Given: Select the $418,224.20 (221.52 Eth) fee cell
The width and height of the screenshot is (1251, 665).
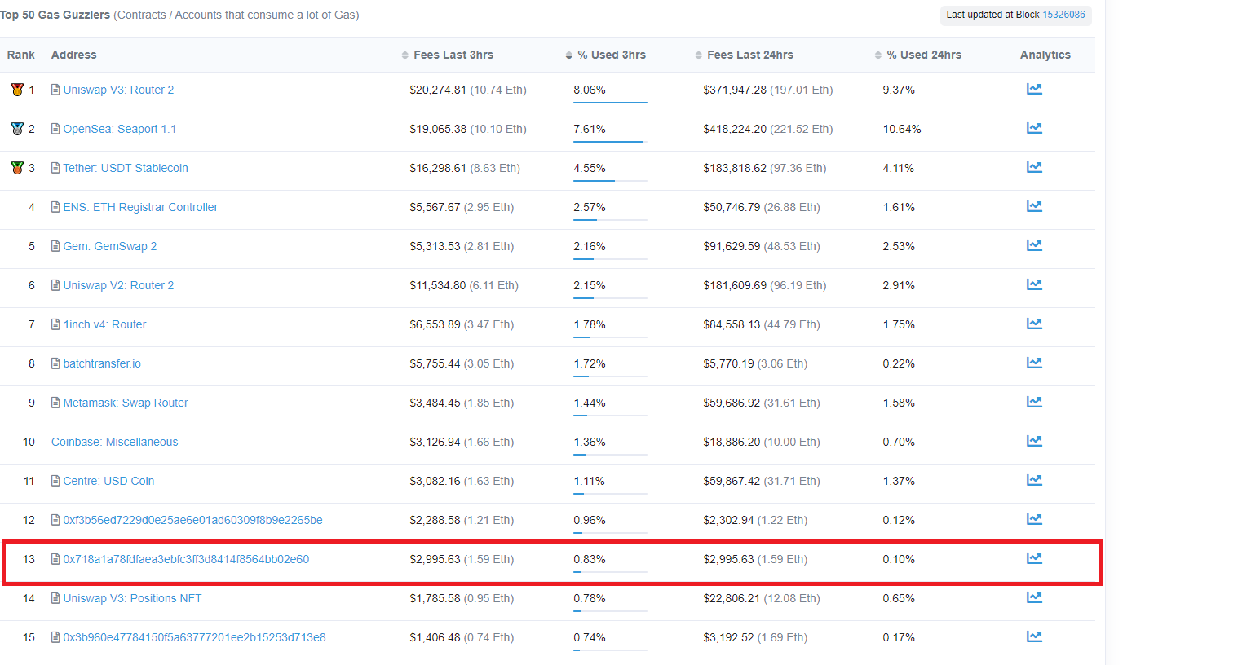Looking at the screenshot, I should point(768,129).
